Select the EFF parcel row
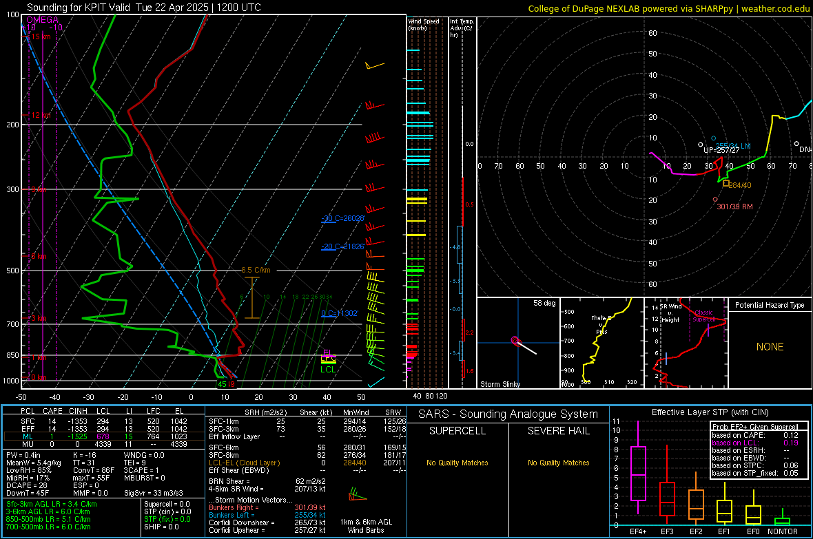Image resolution: width=813 pixels, height=539 pixels. [x=104, y=429]
